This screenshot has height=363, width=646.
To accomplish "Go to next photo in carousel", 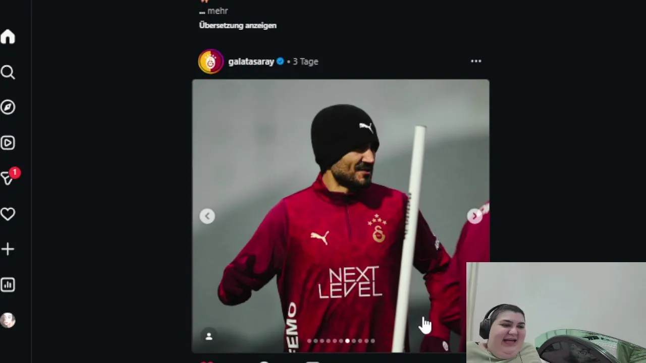I will [x=474, y=216].
